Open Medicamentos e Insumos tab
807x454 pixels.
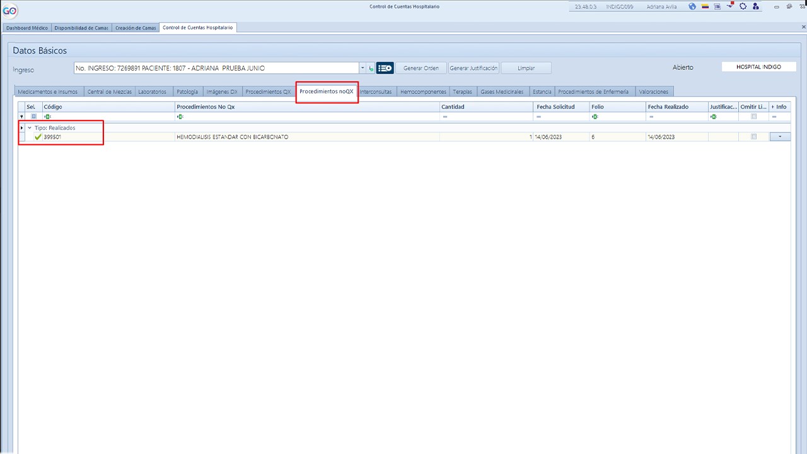click(48, 91)
